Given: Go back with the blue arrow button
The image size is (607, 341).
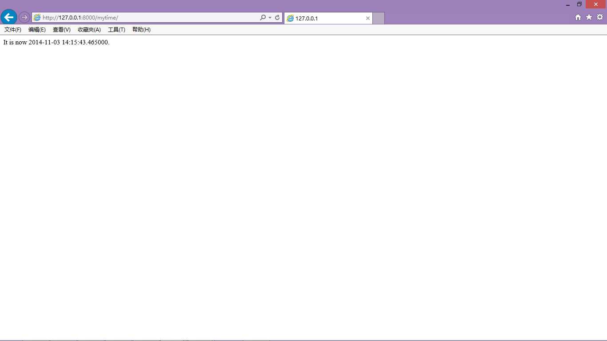Looking at the screenshot, I should [x=9, y=17].
